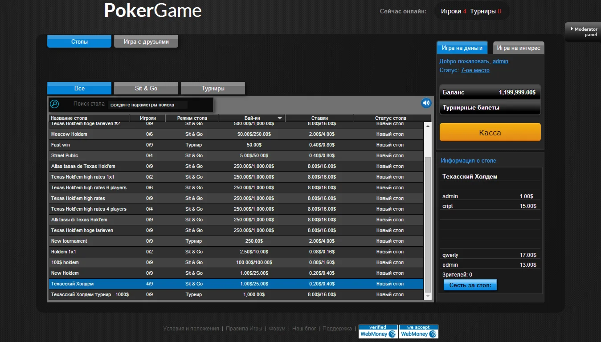601x342 pixels.
Task: Click the 1,000.00$ buy-in cell
Action: click(254, 294)
